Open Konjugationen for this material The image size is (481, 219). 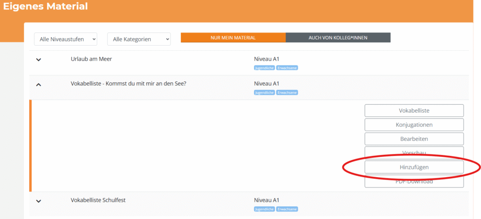[x=414, y=125]
